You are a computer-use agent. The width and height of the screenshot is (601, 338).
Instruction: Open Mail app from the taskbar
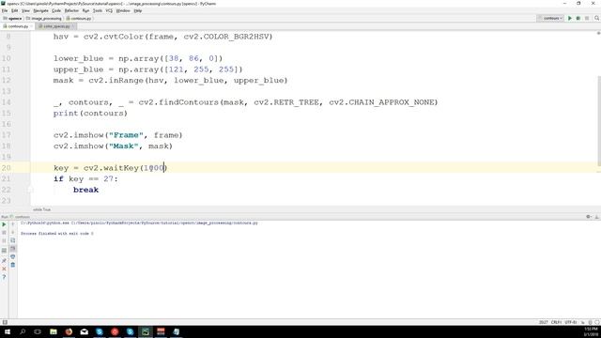click(x=84, y=331)
